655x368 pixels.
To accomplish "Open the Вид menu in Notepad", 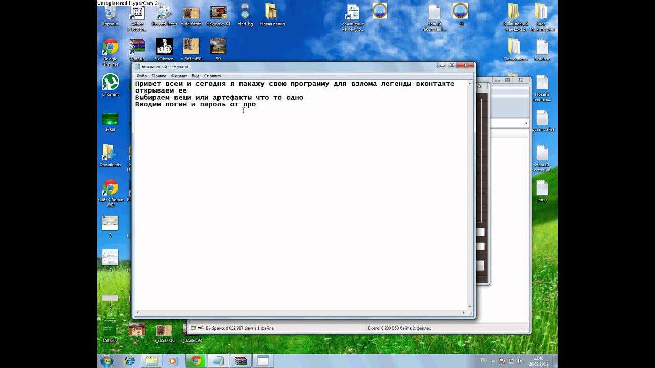I will [x=195, y=76].
